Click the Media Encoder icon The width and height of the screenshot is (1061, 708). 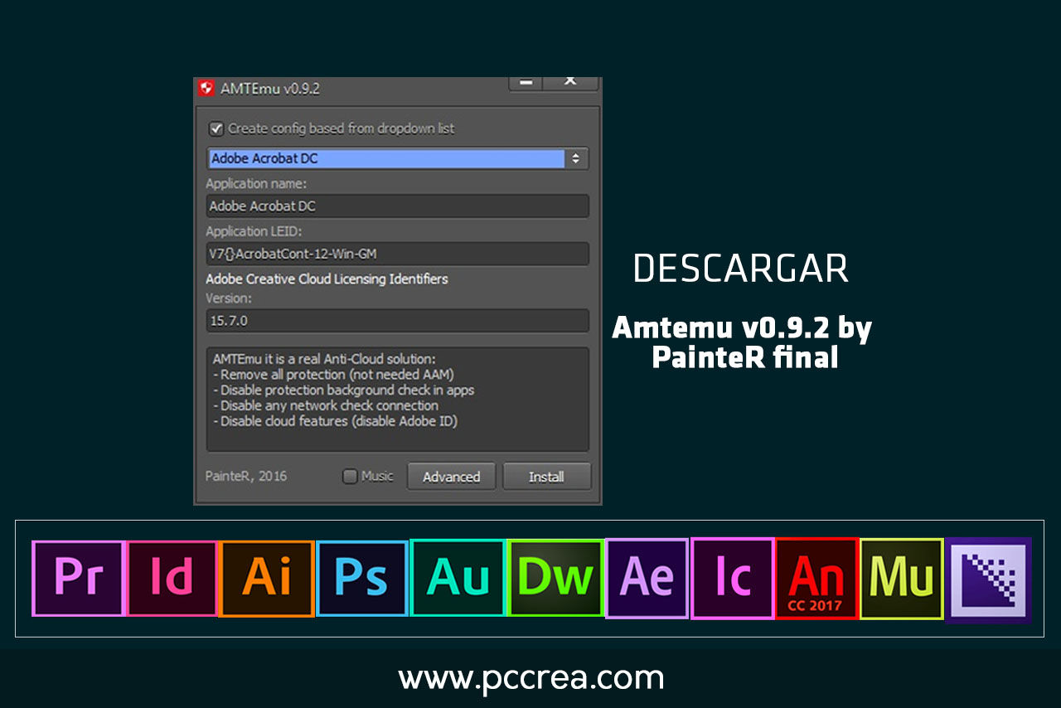989,579
